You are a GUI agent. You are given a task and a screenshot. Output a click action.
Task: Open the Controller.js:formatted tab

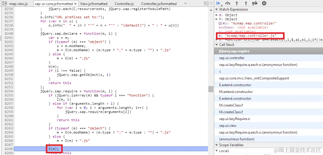point(159,4)
